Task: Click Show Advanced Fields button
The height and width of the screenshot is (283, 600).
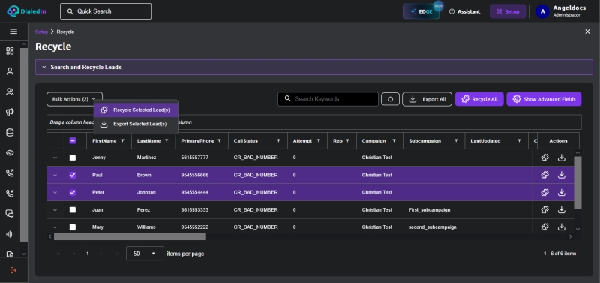Action: pyautogui.click(x=544, y=99)
